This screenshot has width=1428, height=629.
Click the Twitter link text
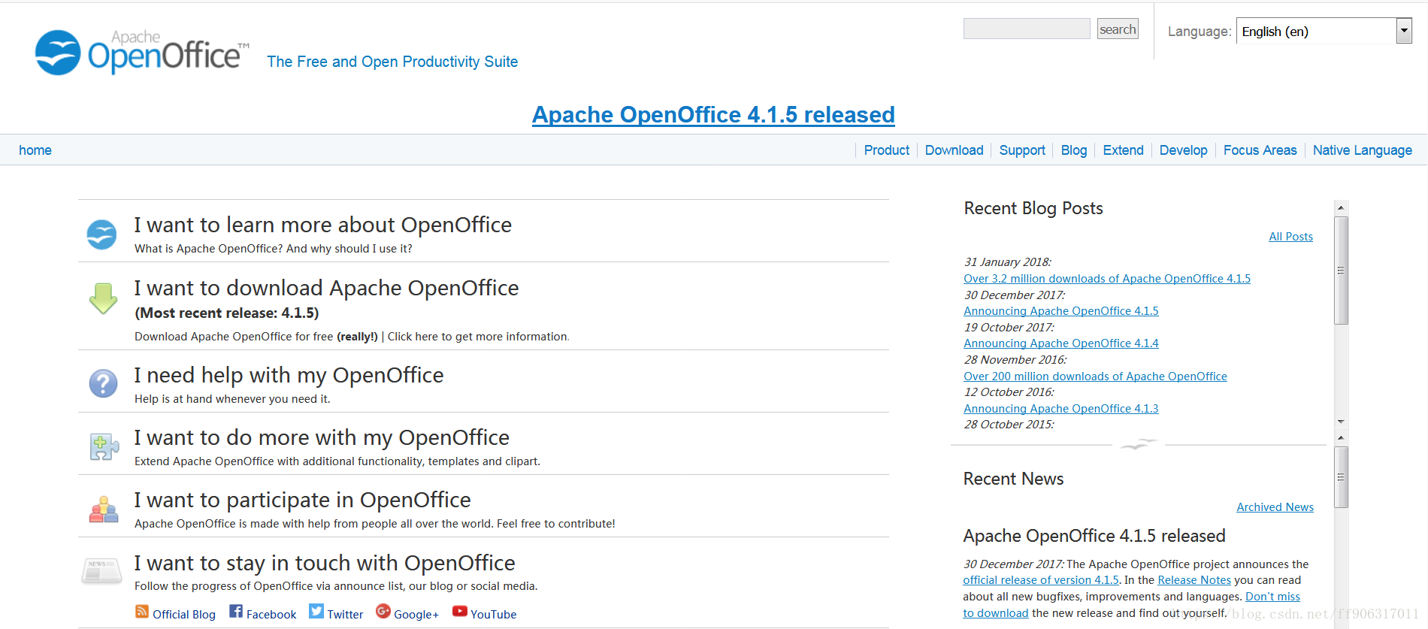coord(345,614)
